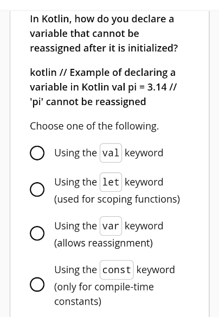Click word 'keyword' after the val chip
Image resolution: width=219 pixels, height=317 pixels.
click(x=144, y=153)
